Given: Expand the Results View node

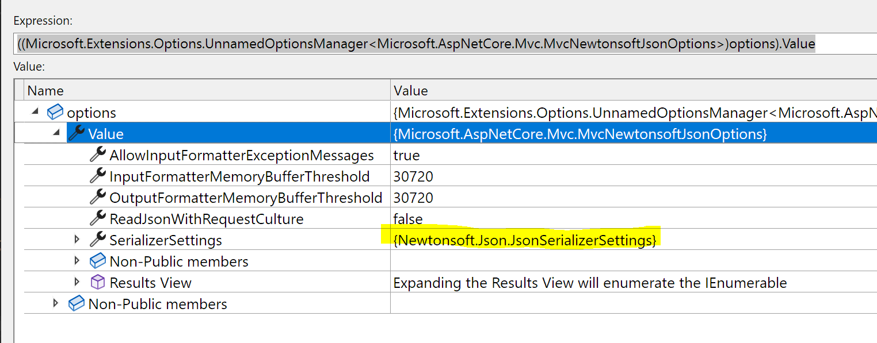Looking at the screenshot, I should [77, 282].
